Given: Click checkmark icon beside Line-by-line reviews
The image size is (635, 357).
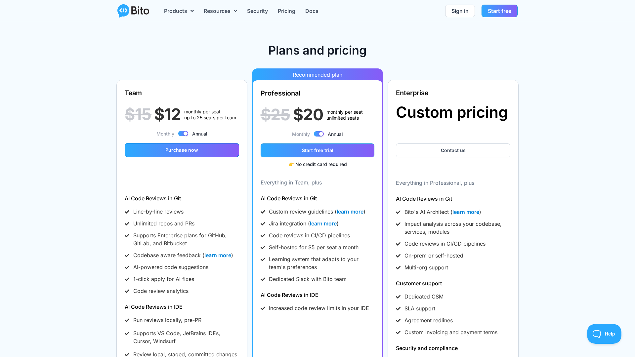Looking at the screenshot, I should [x=127, y=212].
